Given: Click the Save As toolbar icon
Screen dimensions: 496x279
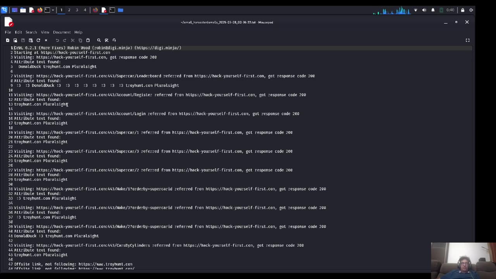Looking at the screenshot, I should coord(31,40).
